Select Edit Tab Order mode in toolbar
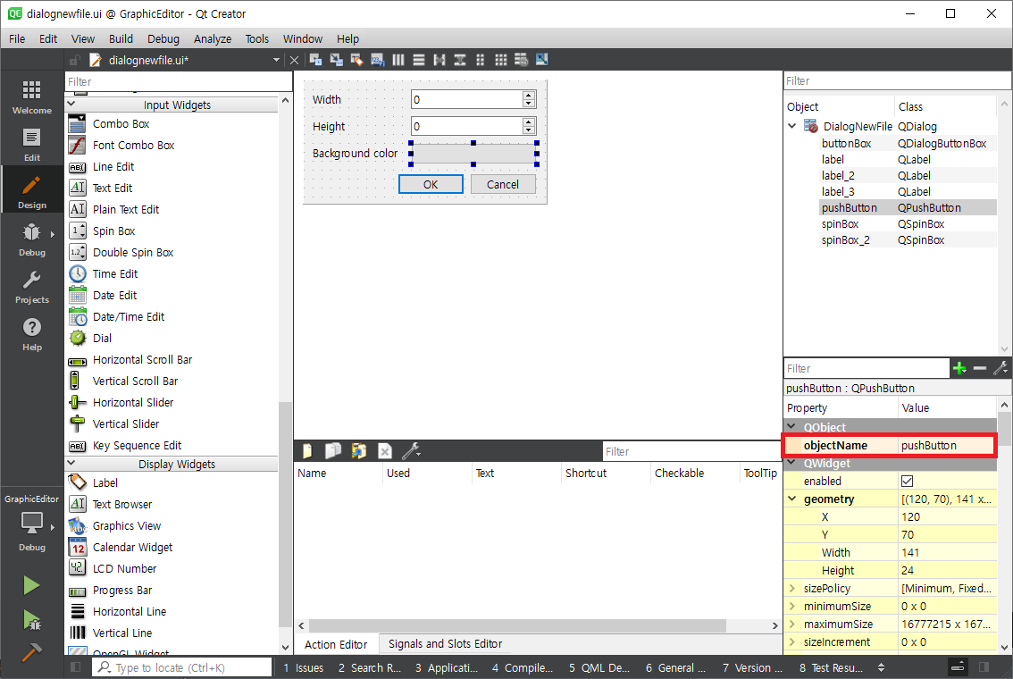This screenshot has width=1013, height=679. [377, 60]
